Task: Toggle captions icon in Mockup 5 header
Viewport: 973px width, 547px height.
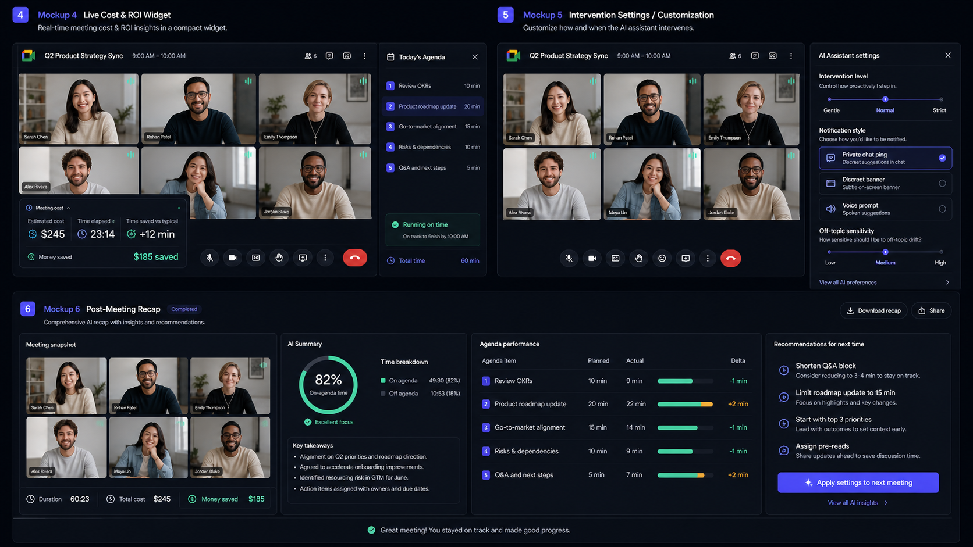Action: pyautogui.click(x=772, y=56)
